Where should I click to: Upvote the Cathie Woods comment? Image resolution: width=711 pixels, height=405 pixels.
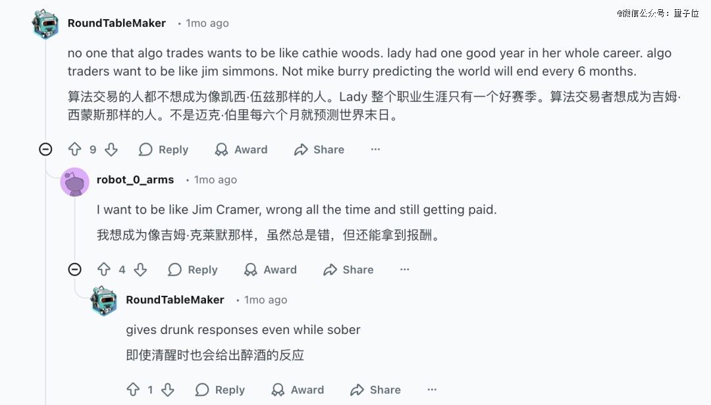(75, 150)
